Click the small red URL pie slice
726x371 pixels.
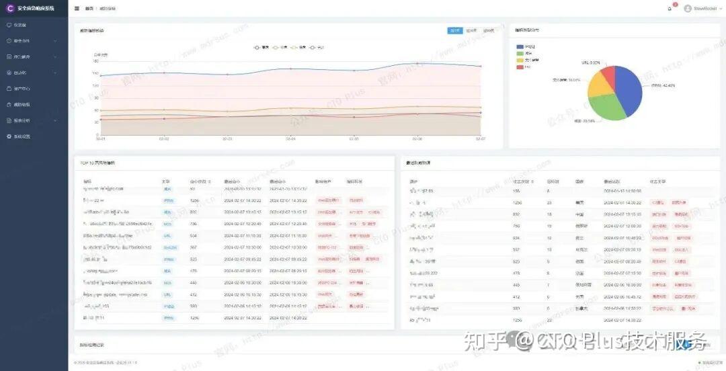[x=609, y=75]
